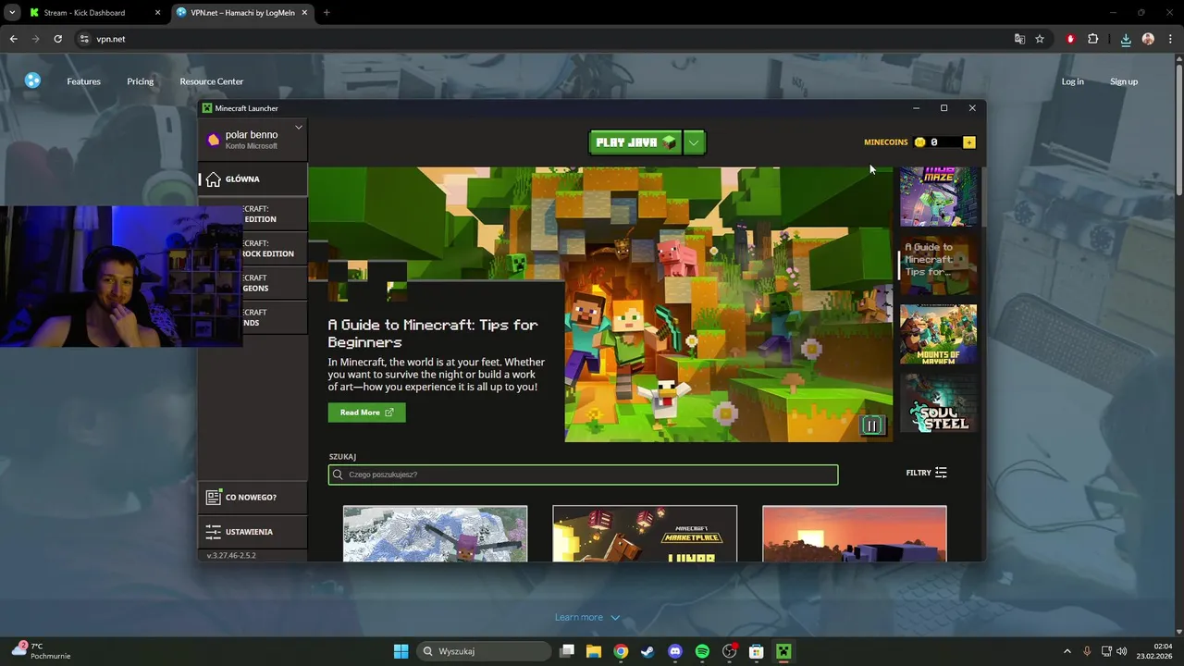Click Log in on vpn.net
The height and width of the screenshot is (666, 1184).
pos(1073,81)
